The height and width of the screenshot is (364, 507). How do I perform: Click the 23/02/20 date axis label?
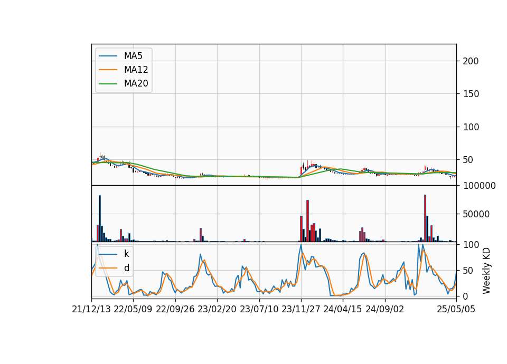217,310
